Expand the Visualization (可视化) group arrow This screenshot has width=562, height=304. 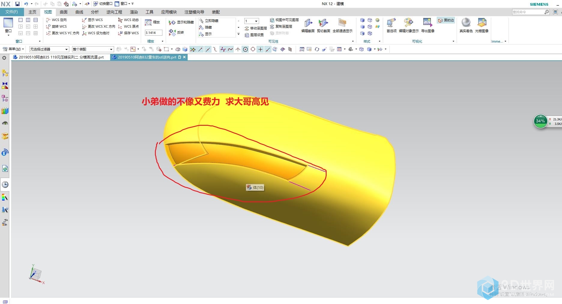click(x=453, y=41)
